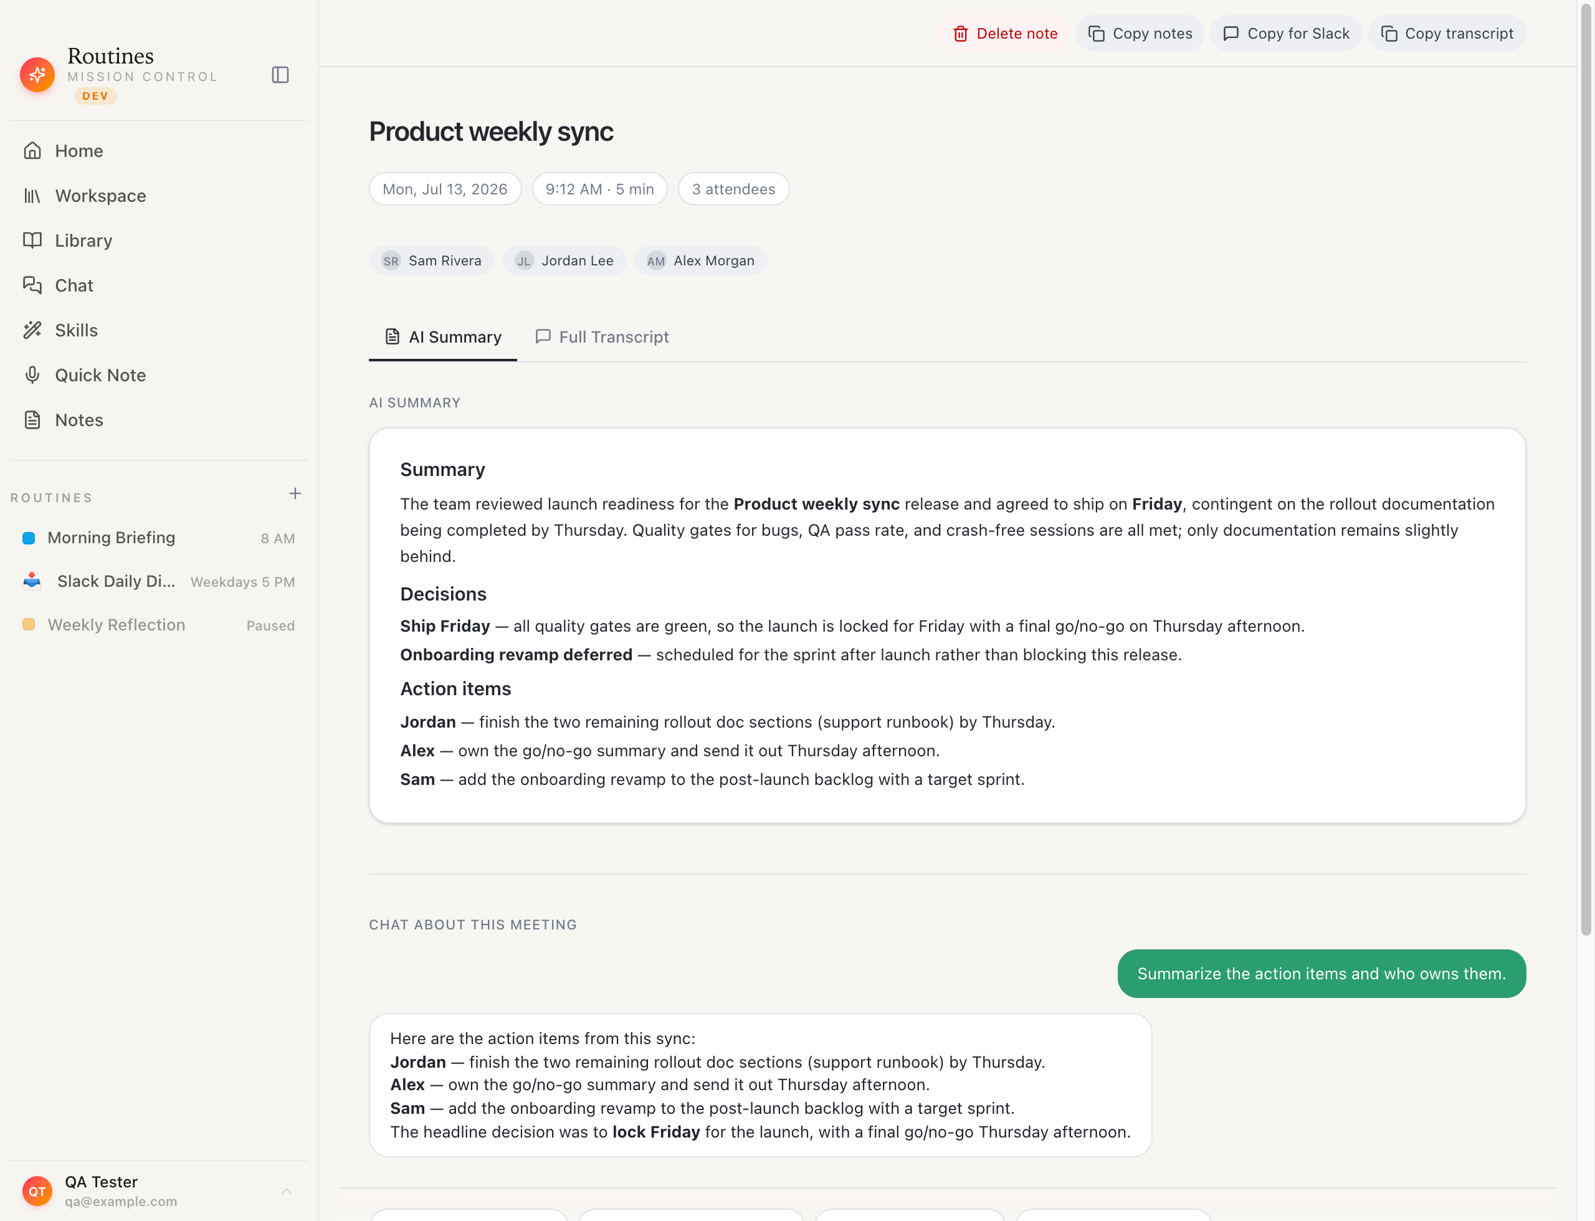Open the Home house icon

coord(32,151)
